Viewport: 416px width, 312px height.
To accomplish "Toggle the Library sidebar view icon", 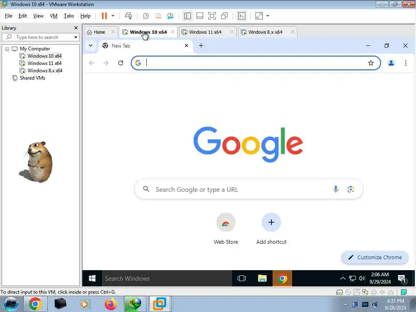I will tap(188, 16).
